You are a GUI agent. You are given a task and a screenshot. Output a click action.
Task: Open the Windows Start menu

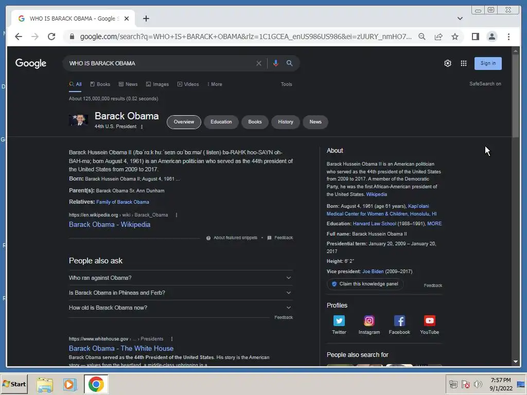coord(14,384)
